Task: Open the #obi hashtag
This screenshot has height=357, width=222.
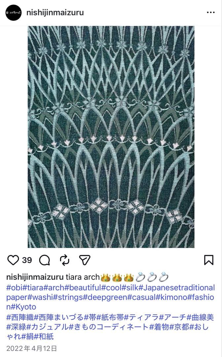Action: pyautogui.click(x=14, y=288)
